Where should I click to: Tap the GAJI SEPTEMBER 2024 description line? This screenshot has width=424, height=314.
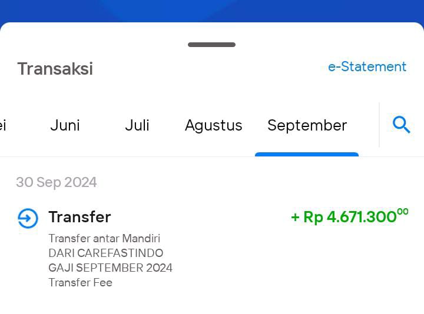pyautogui.click(x=110, y=268)
